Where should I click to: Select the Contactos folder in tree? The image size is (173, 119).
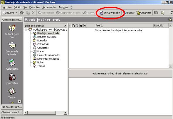click(41, 48)
